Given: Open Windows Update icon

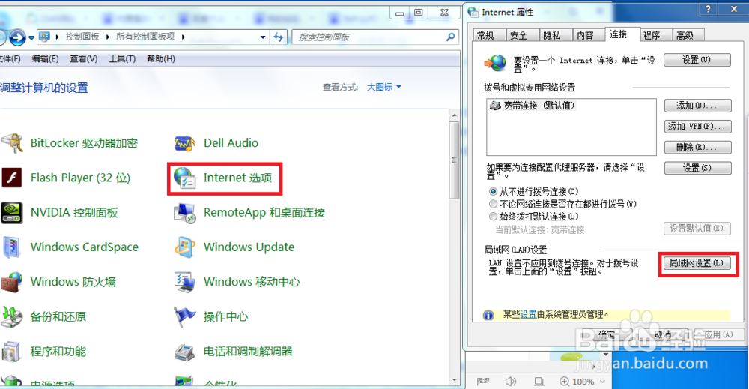Looking at the screenshot, I should pyautogui.click(x=185, y=247).
